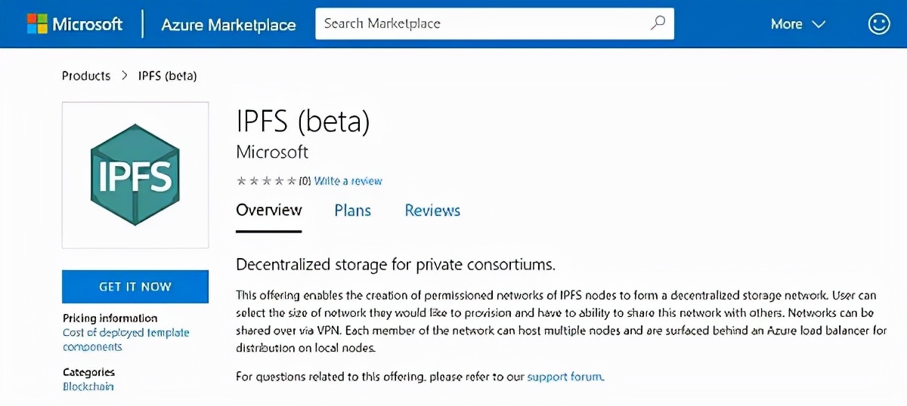The image size is (907, 406).
Task: Click the IPFS (beta) breadcrumb
Action: tap(168, 75)
